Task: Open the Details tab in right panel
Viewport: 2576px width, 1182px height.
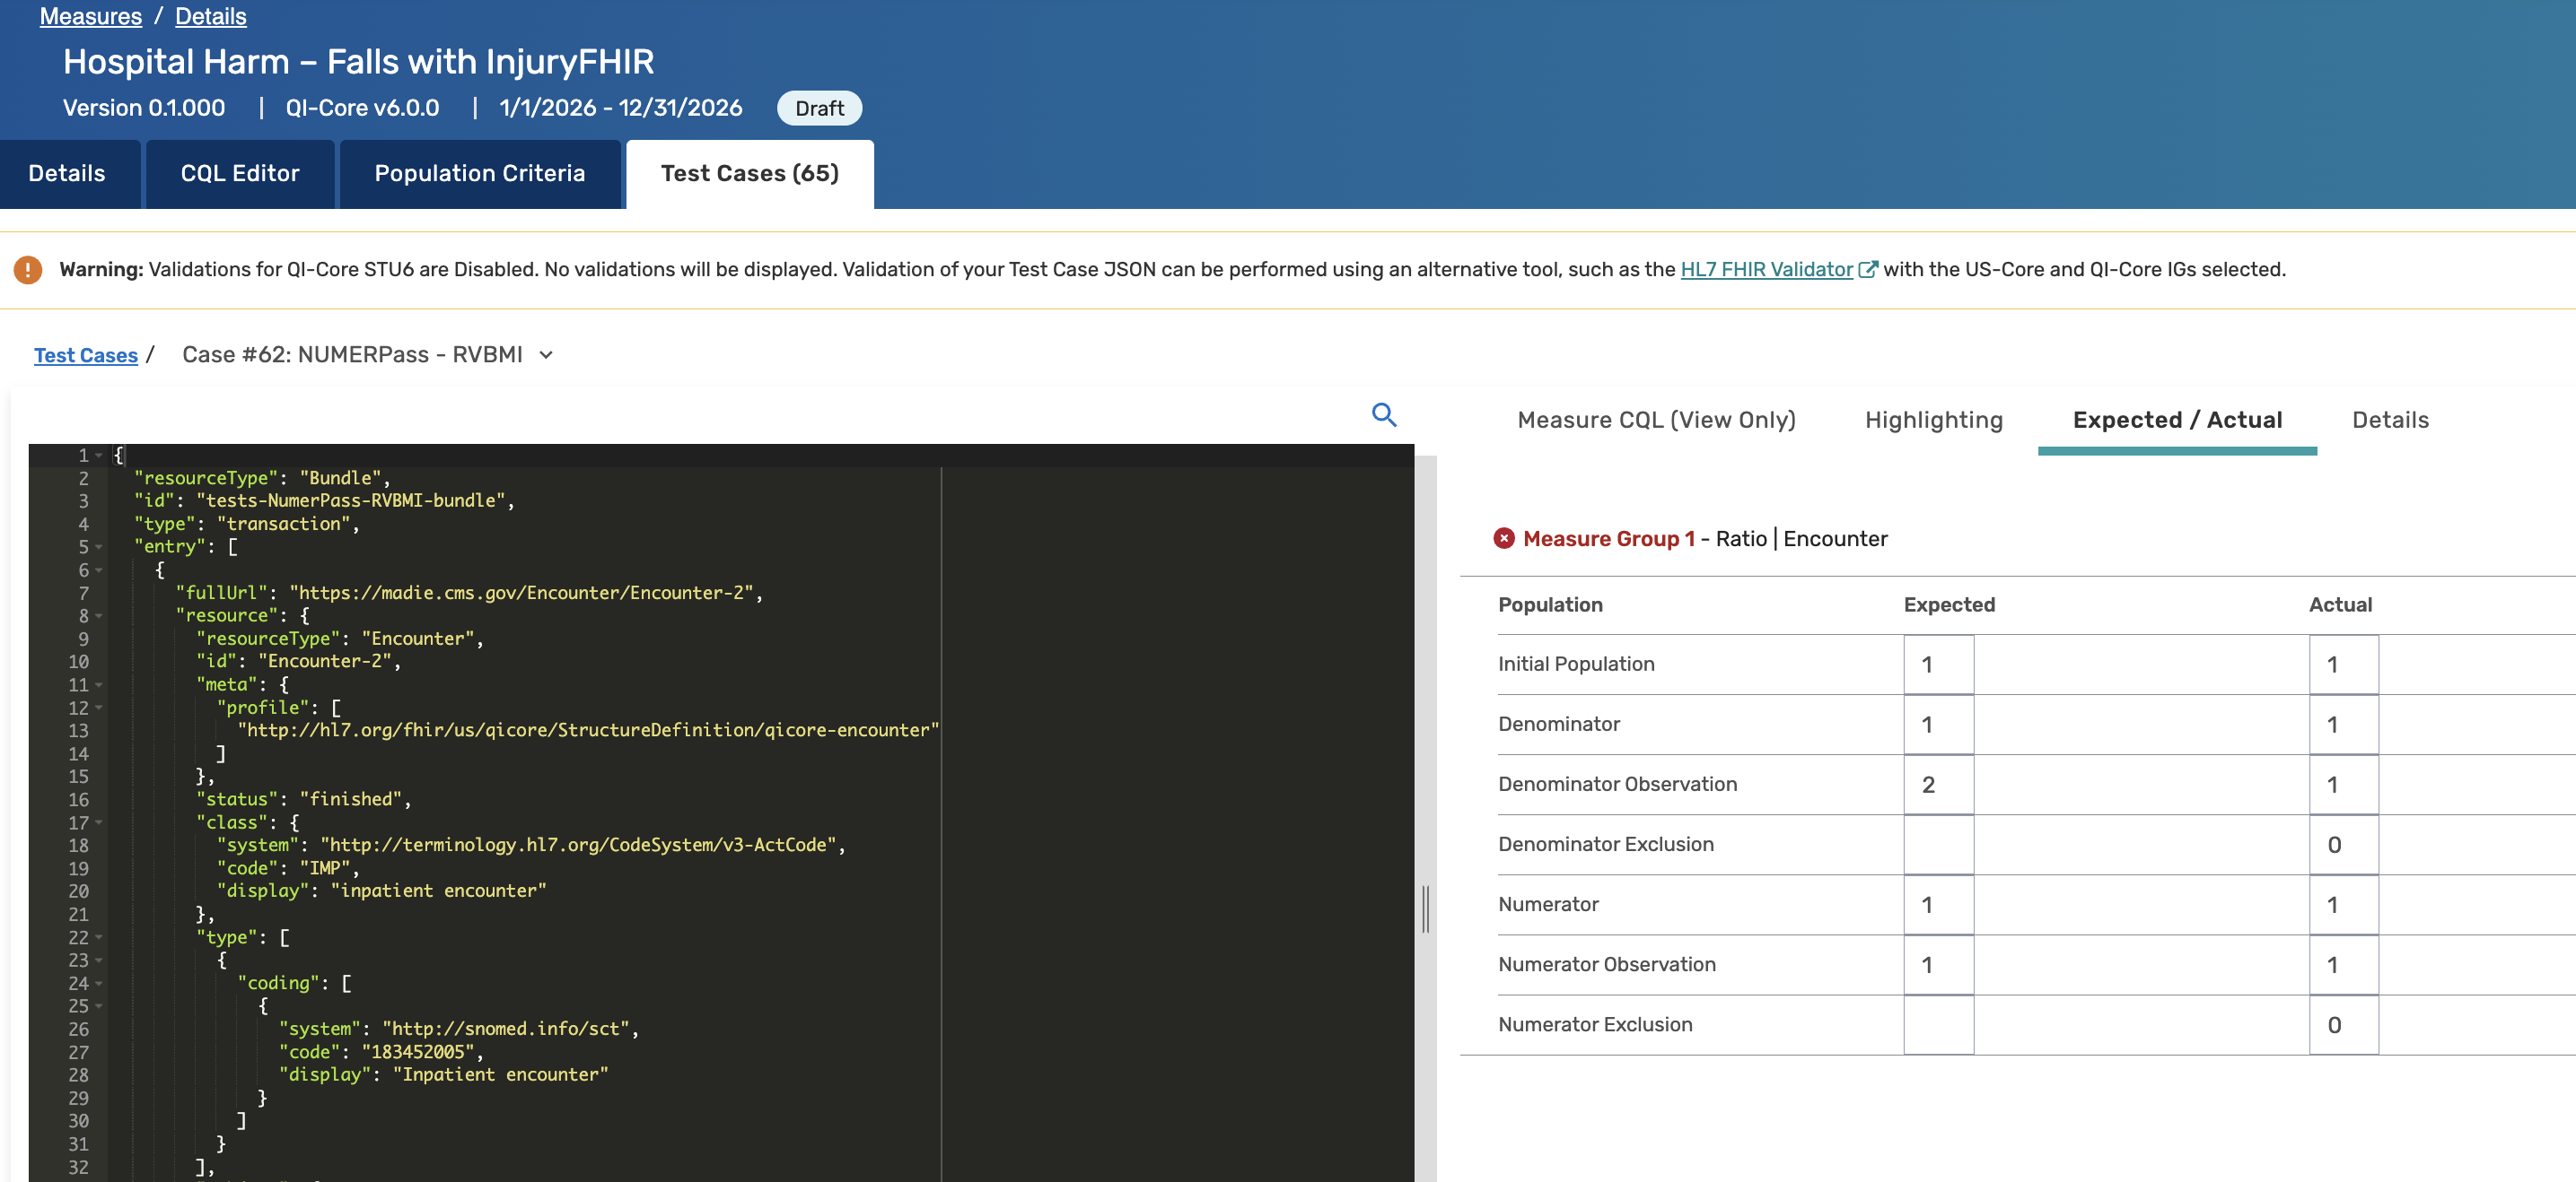Action: click(2390, 421)
